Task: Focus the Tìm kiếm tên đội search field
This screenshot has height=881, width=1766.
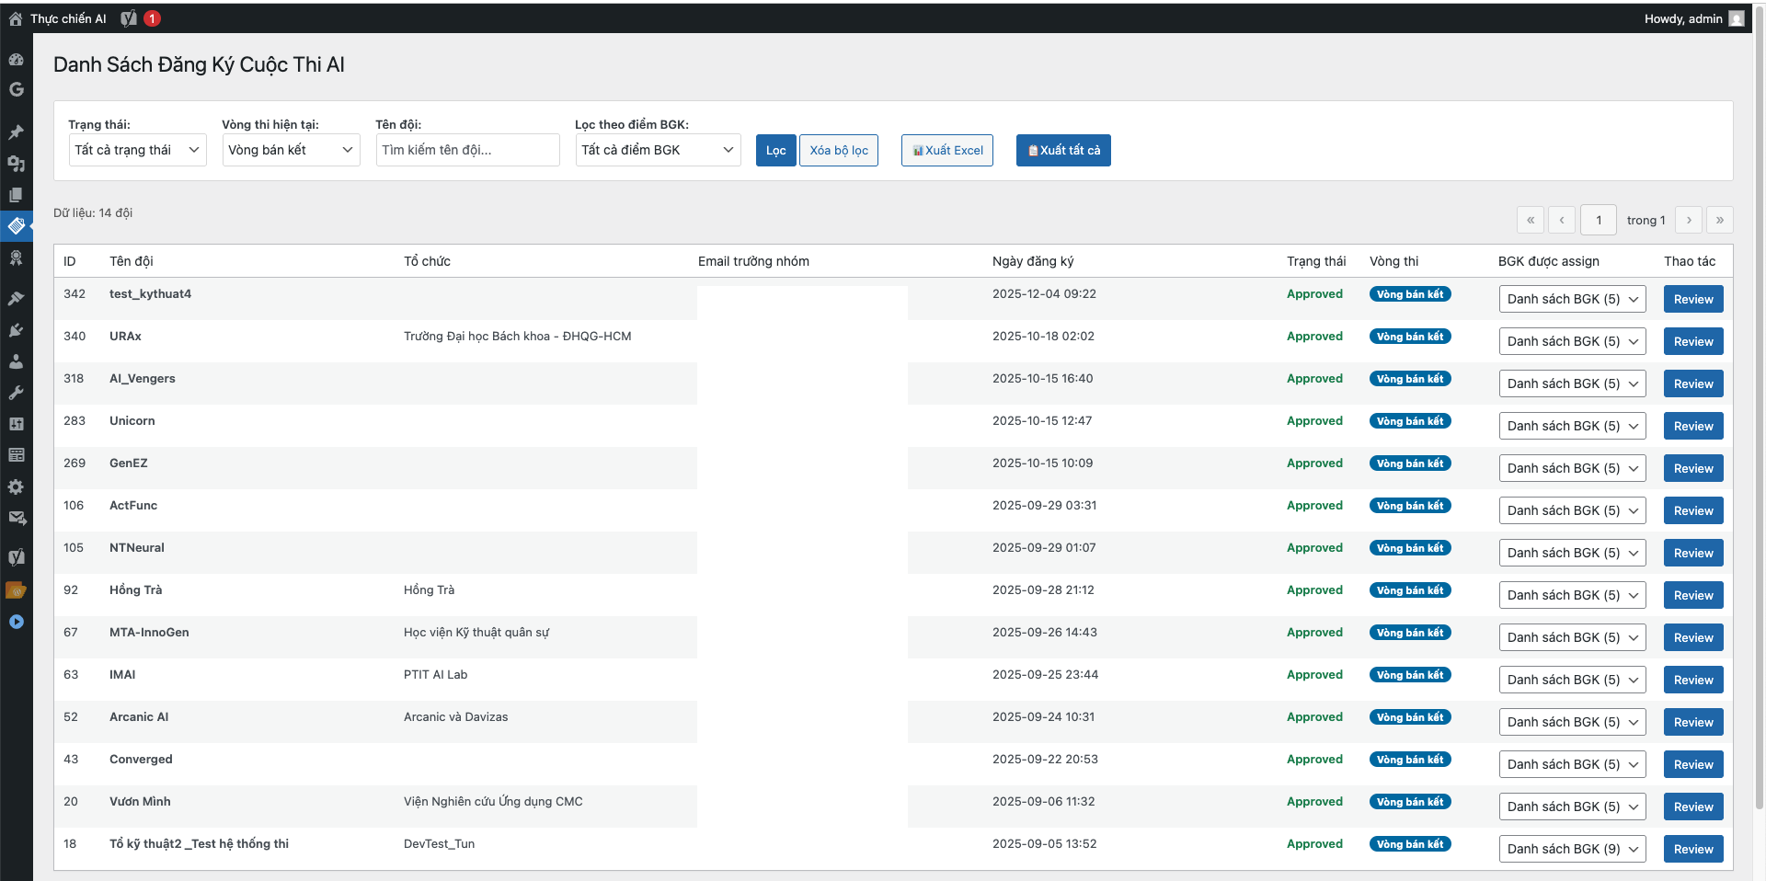Action: [467, 150]
